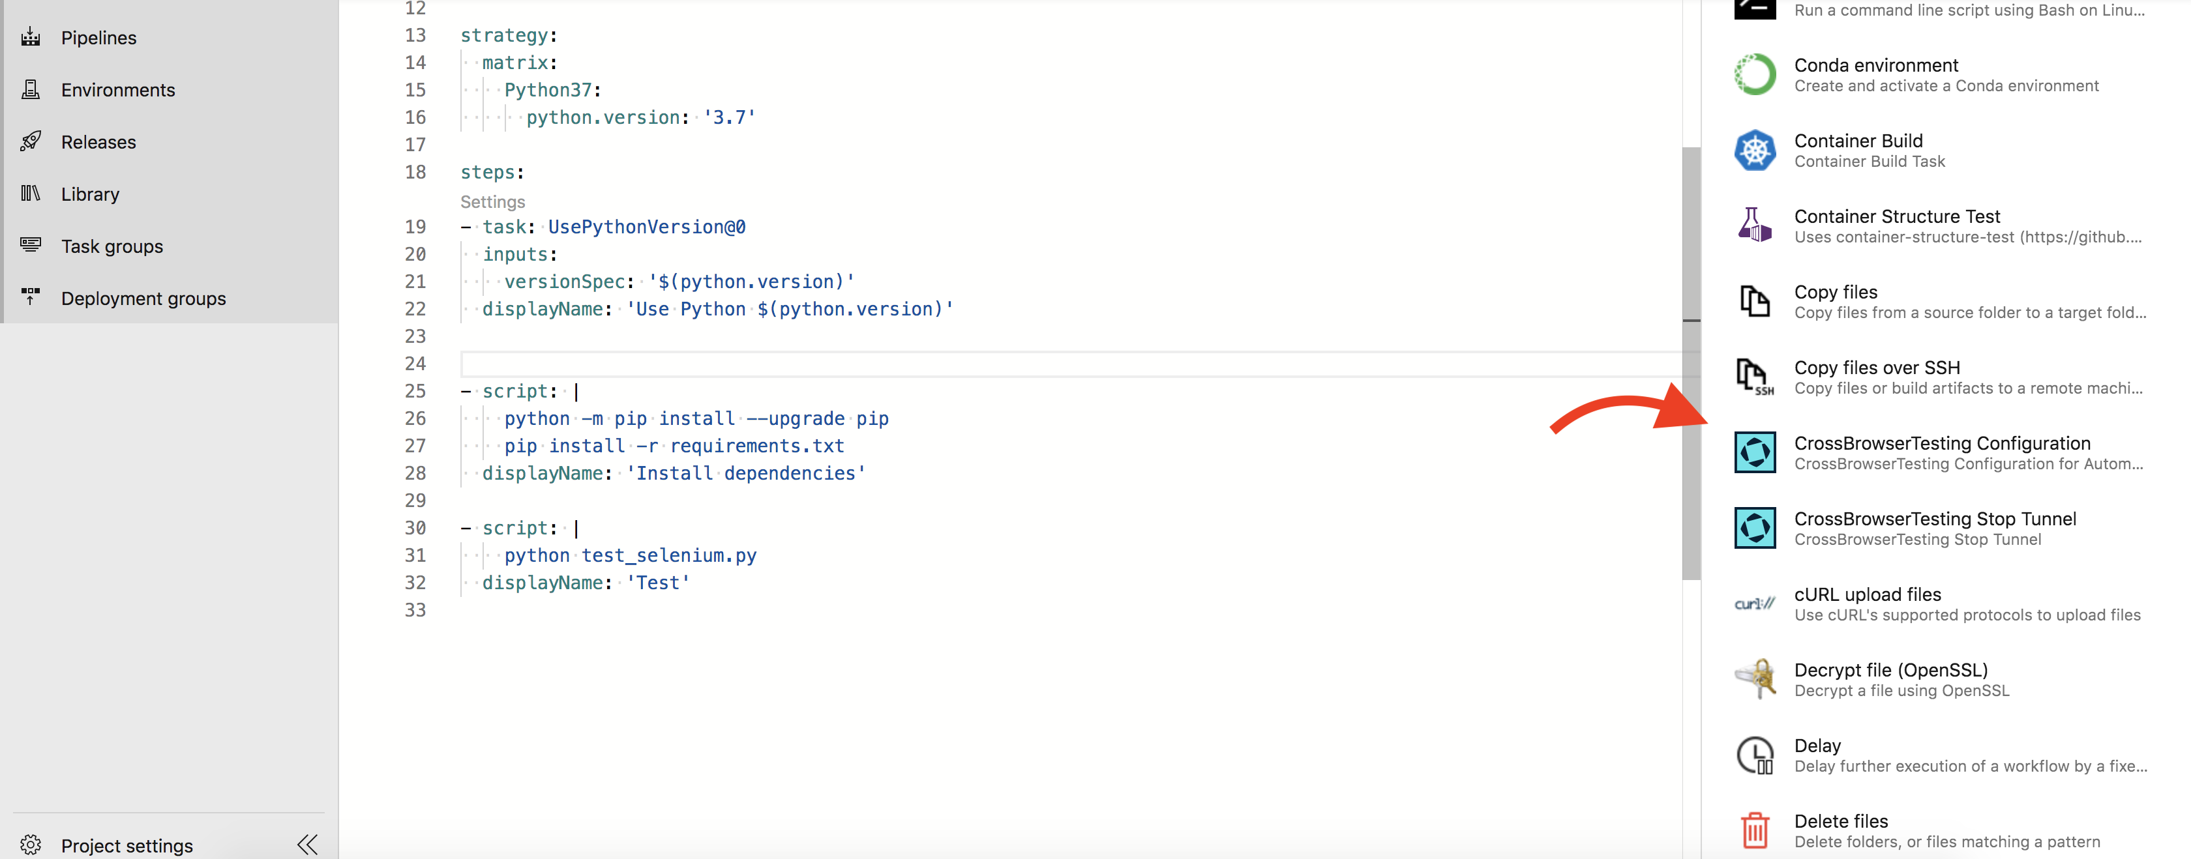Image resolution: width=2191 pixels, height=859 pixels.
Task: Click the Conda environment green circle icon
Action: [1754, 75]
